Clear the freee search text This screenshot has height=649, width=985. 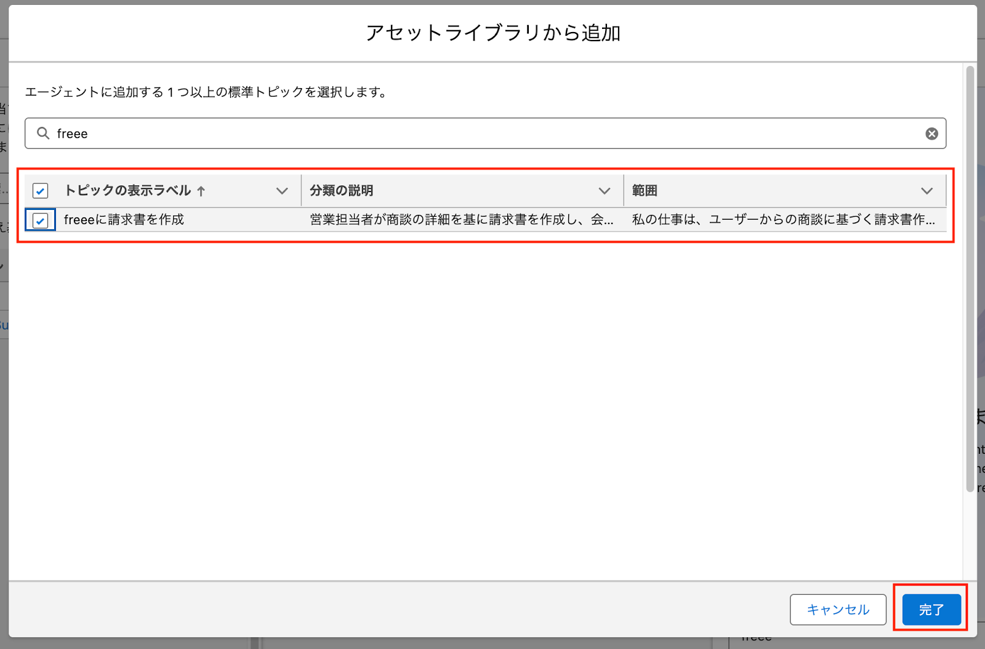pyautogui.click(x=931, y=134)
